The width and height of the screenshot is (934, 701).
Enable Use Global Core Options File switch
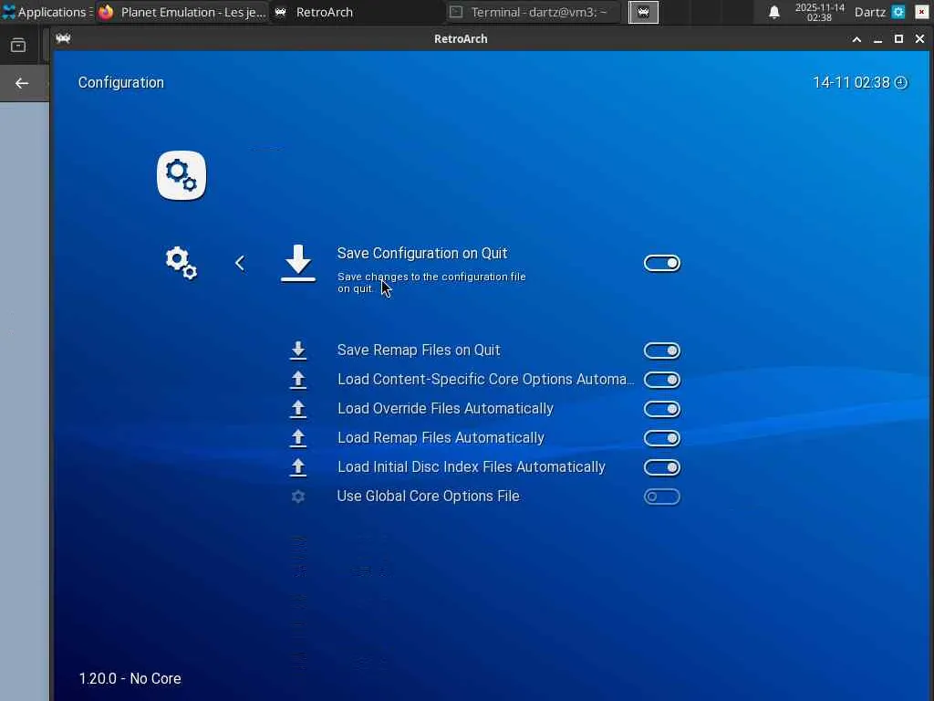pyautogui.click(x=662, y=497)
